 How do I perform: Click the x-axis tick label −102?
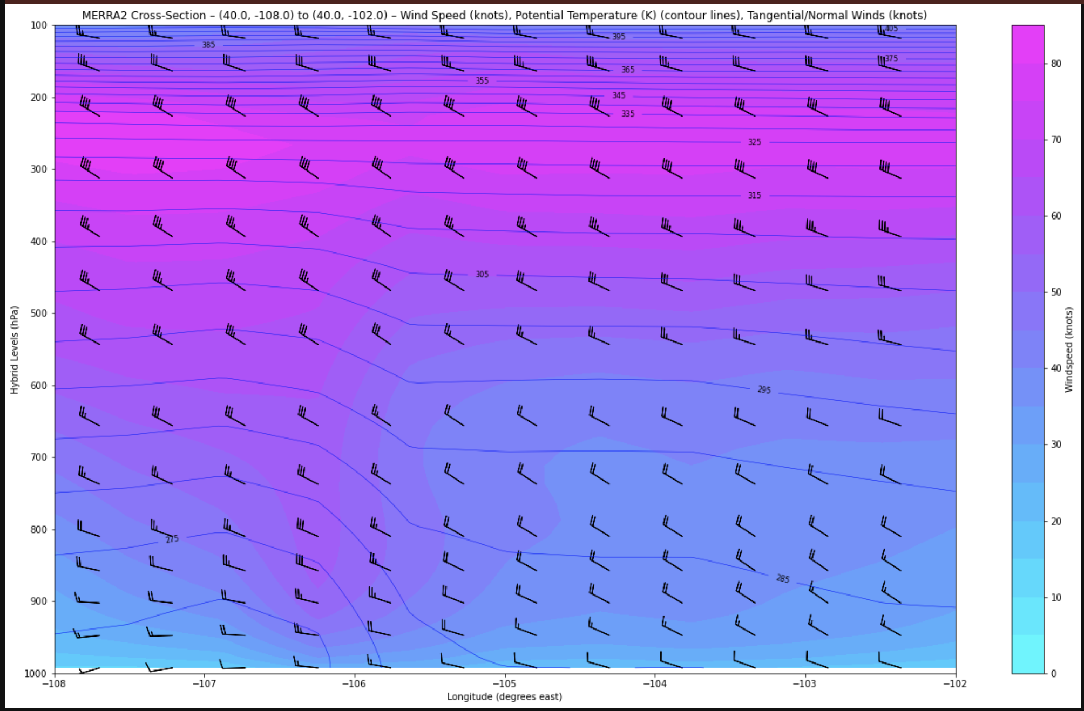click(955, 684)
